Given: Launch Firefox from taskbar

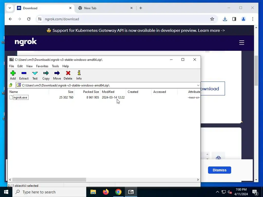Looking at the screenshot, I should 106,192.
